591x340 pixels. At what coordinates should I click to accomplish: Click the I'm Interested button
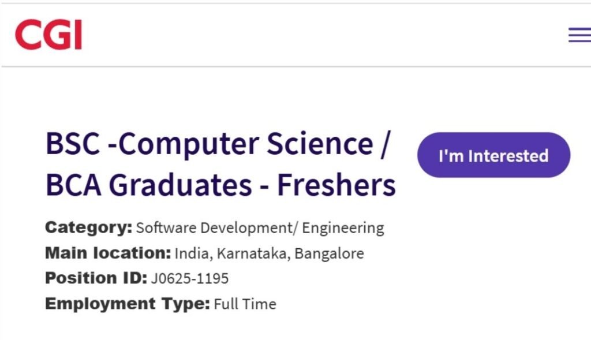coord(493,155)
